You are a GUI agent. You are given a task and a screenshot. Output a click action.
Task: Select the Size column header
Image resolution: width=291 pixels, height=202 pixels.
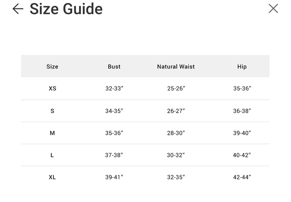[x=52, y=66]
